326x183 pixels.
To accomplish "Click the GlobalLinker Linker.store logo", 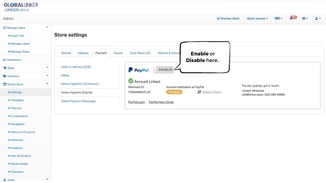I will pyautogui.click(x=21, y=7).
